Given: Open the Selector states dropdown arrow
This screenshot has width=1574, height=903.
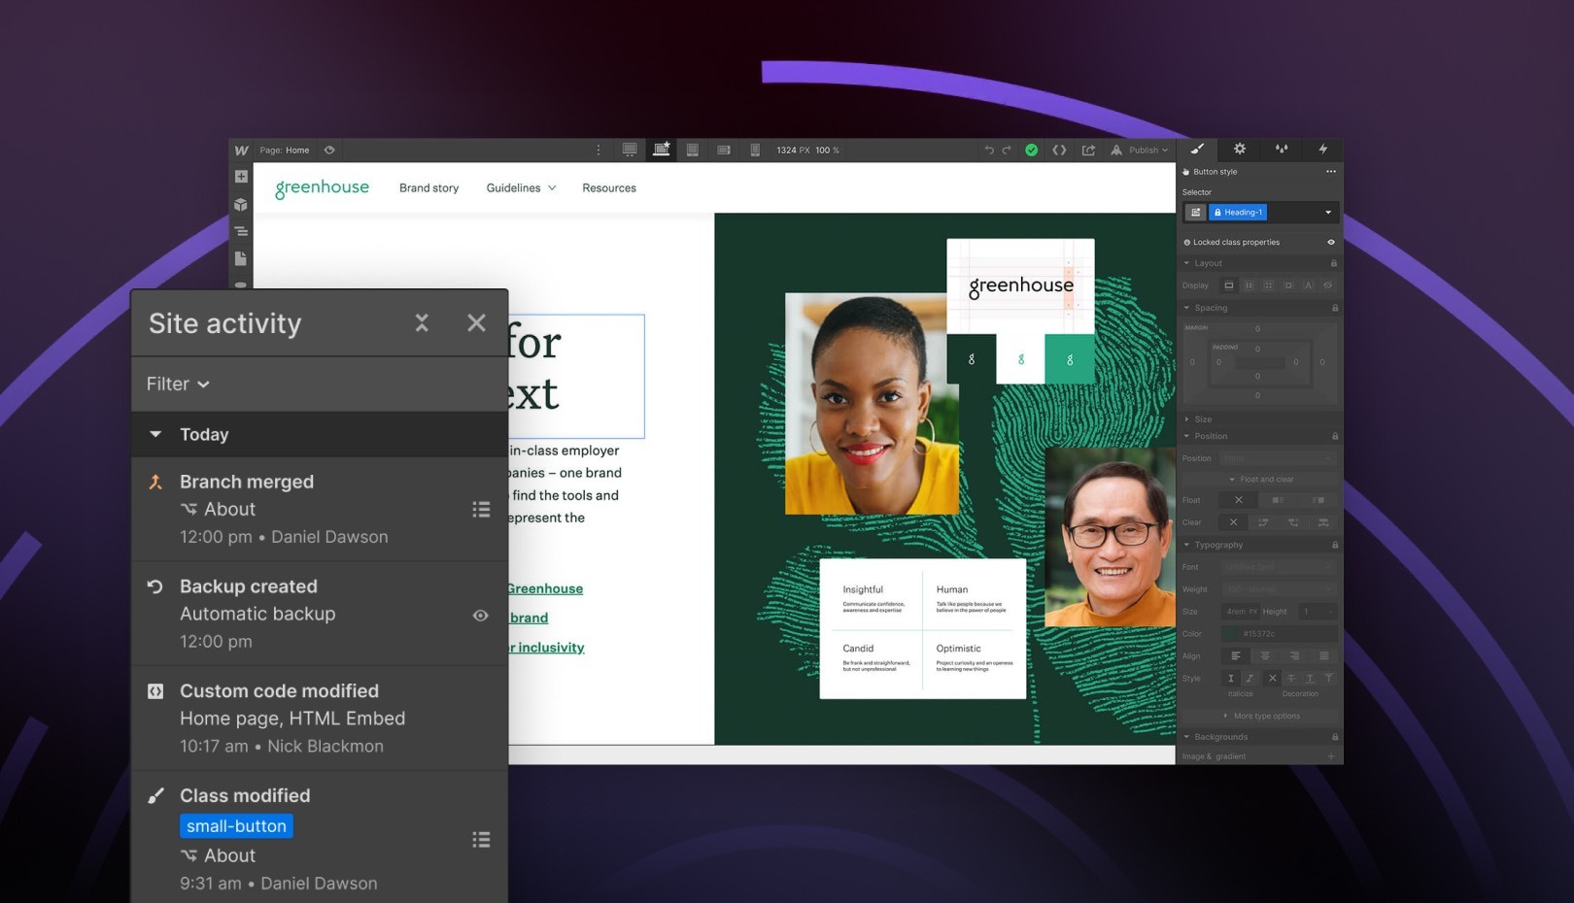Looking at the screenshot, I should 1328,213.
